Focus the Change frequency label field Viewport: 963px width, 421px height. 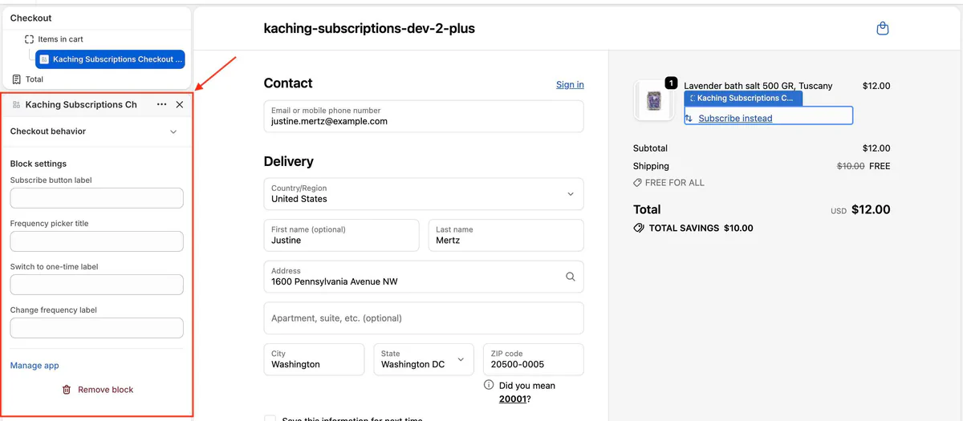(x=97, y=328)
